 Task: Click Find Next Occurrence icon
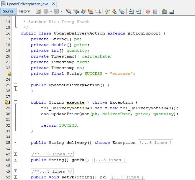coord(83,12)
